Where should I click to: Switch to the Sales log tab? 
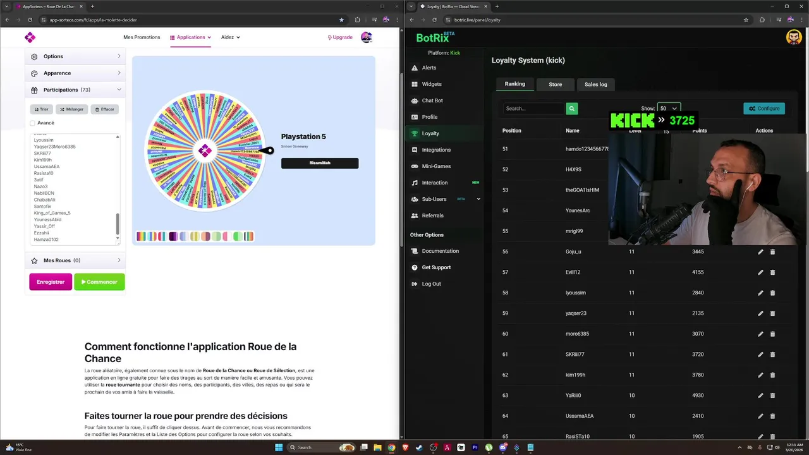tap(595, 84)
